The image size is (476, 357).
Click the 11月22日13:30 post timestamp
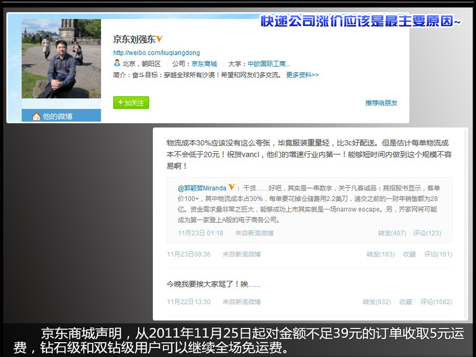[x=188, y=302]
